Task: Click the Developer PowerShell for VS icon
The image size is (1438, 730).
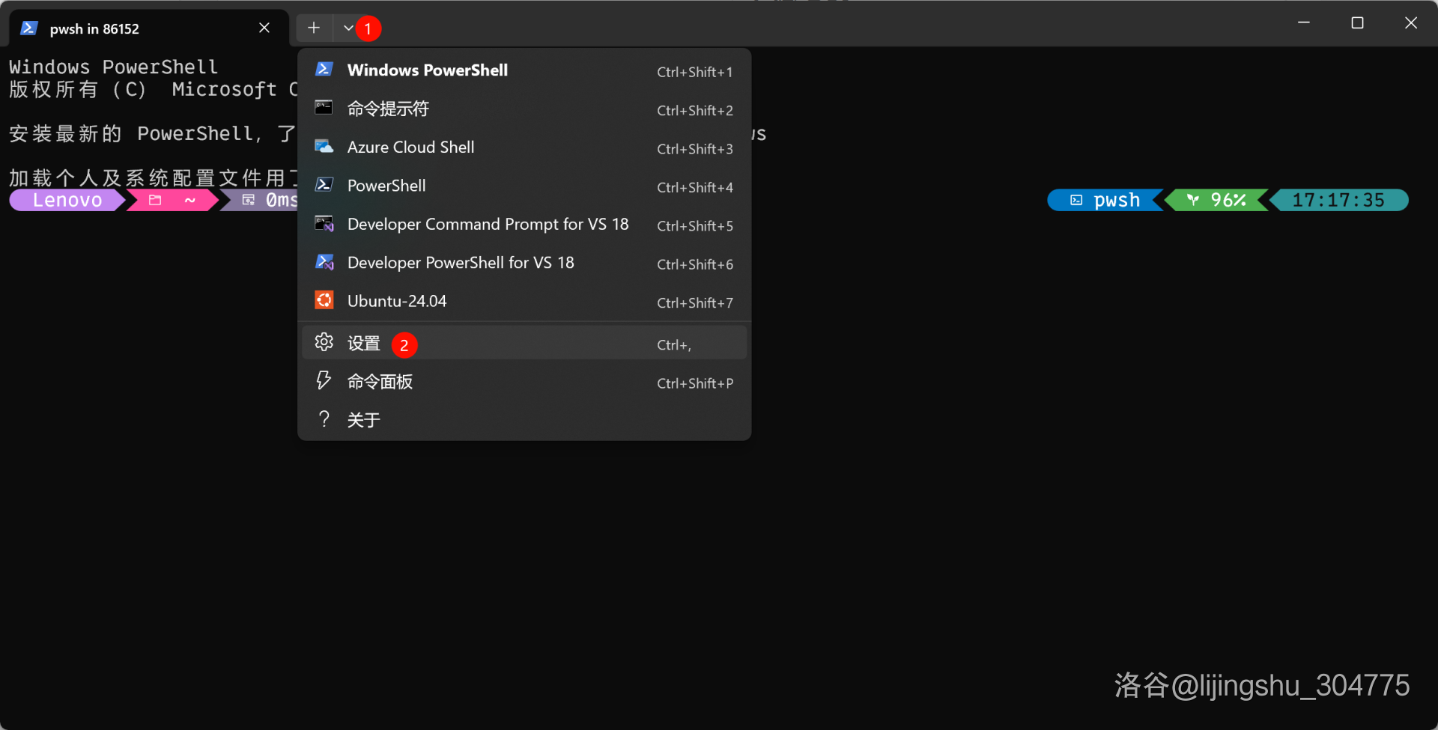Action: 324,262
